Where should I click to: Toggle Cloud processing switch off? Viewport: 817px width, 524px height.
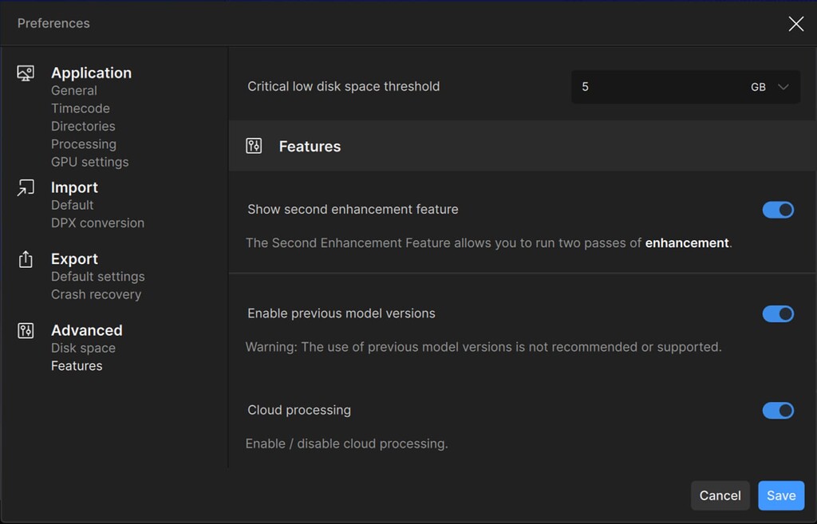pos(778,410)
